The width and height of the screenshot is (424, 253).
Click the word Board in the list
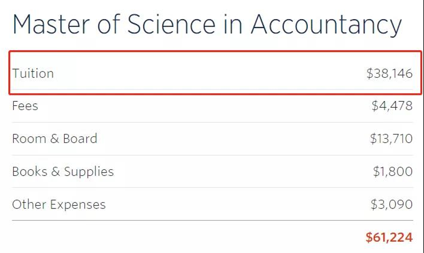[x=80, y=139]
